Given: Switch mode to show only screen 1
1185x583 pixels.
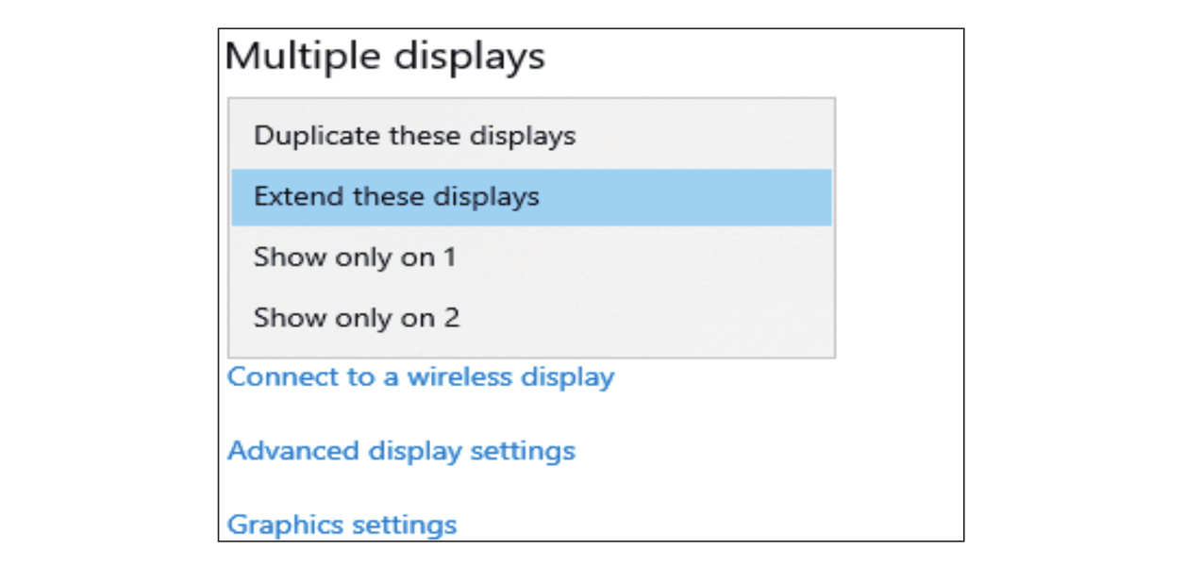Looking at the screenshot, I should [x=355, y=258].
